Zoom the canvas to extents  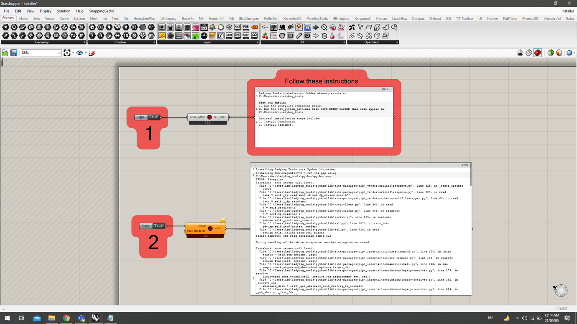67,53
